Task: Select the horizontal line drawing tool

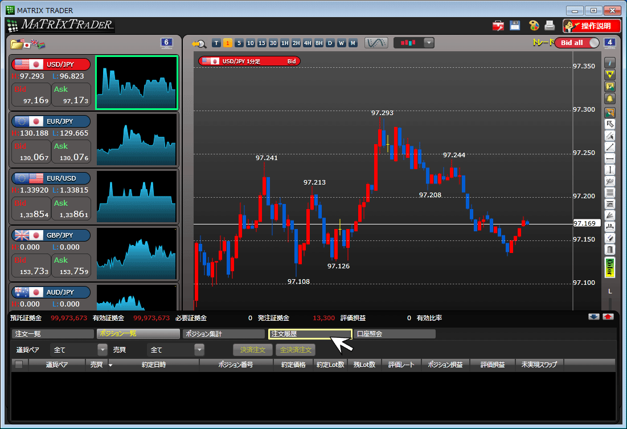Action: tap(609, 159)
